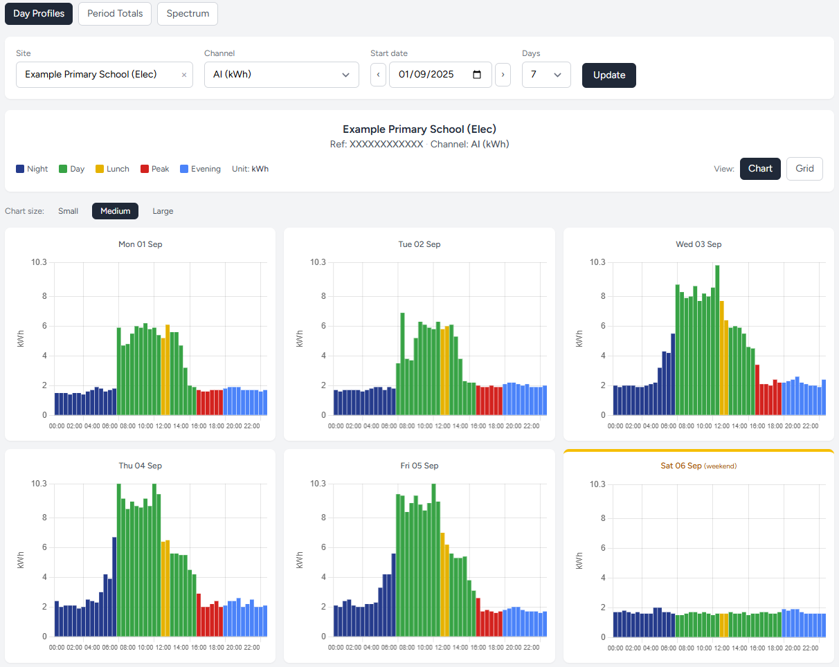Click the Day legend green swatch

[x=63, y=169]
